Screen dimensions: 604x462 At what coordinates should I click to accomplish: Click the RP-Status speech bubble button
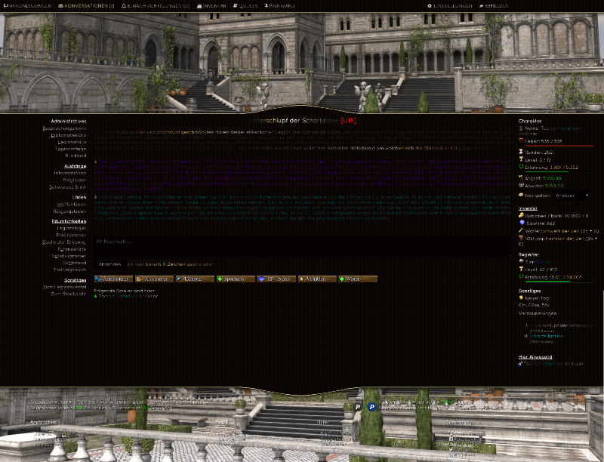[276, 279]
